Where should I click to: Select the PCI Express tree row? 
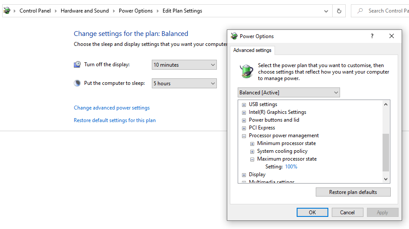click(262, 128)
